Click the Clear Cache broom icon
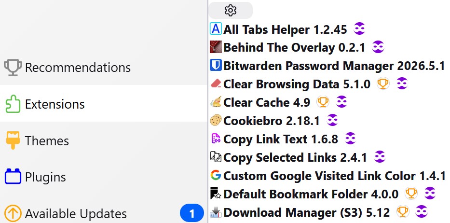Image resolution: width=450 pixels, height=223 pixels. (x=216, y=102)
